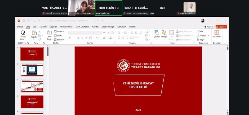Click the PowerPoint account profile picture
The image size is (249, 115).
pyautogui.click(x=203, y=21)
